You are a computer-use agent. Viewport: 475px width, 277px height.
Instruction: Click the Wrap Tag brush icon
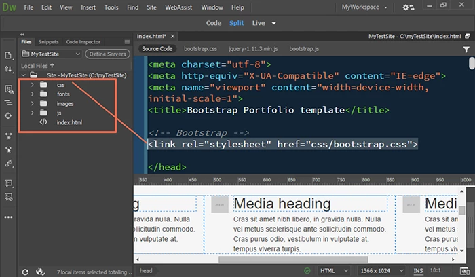pos(8,164)
